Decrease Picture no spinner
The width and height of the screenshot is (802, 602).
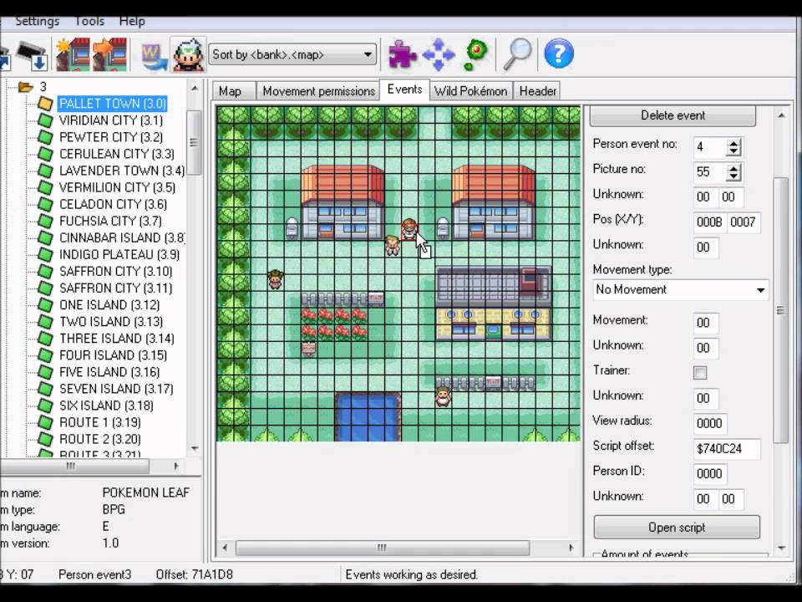point(733,176)
